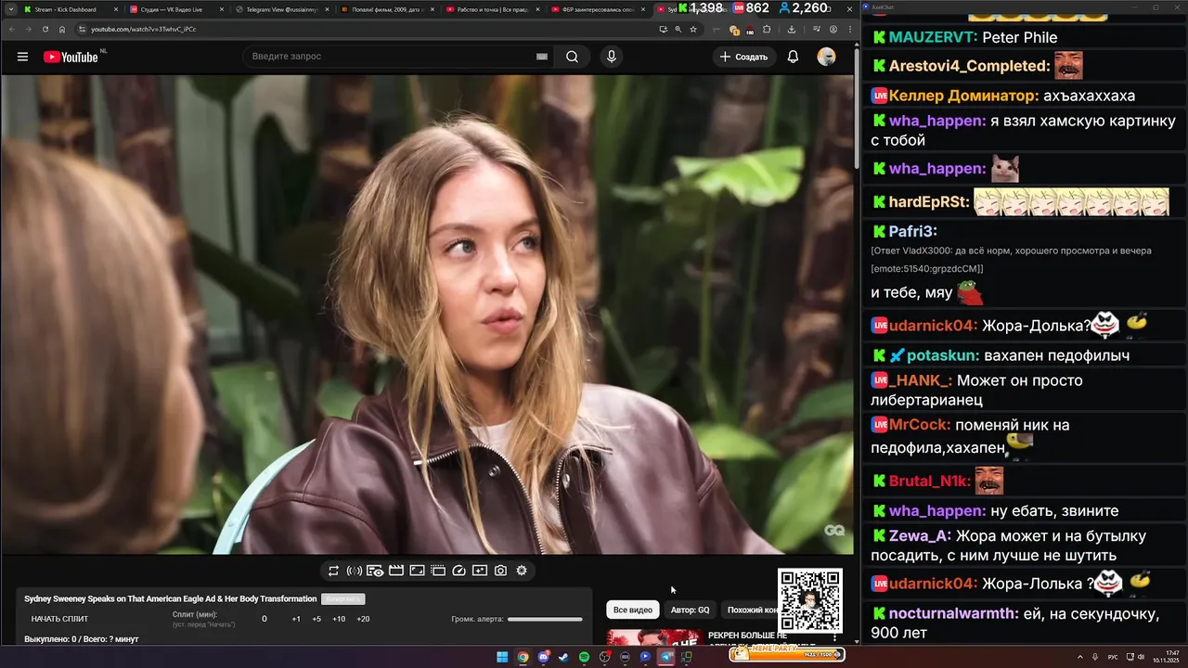Start voice search with microphone icon

(x=611, y=57)
